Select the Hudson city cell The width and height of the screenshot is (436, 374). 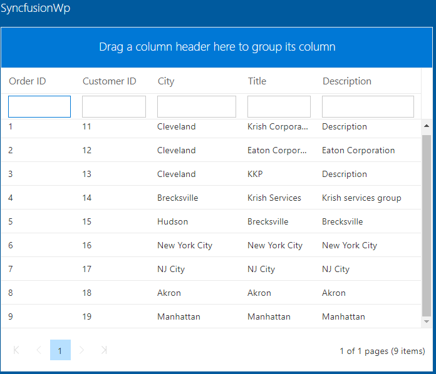coord(172,221)
